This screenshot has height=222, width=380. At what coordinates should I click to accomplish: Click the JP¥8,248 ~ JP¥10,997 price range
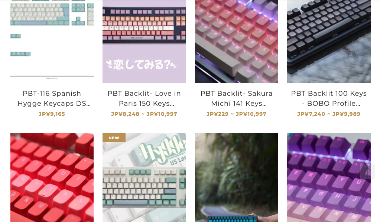click(x=144, y=114)
